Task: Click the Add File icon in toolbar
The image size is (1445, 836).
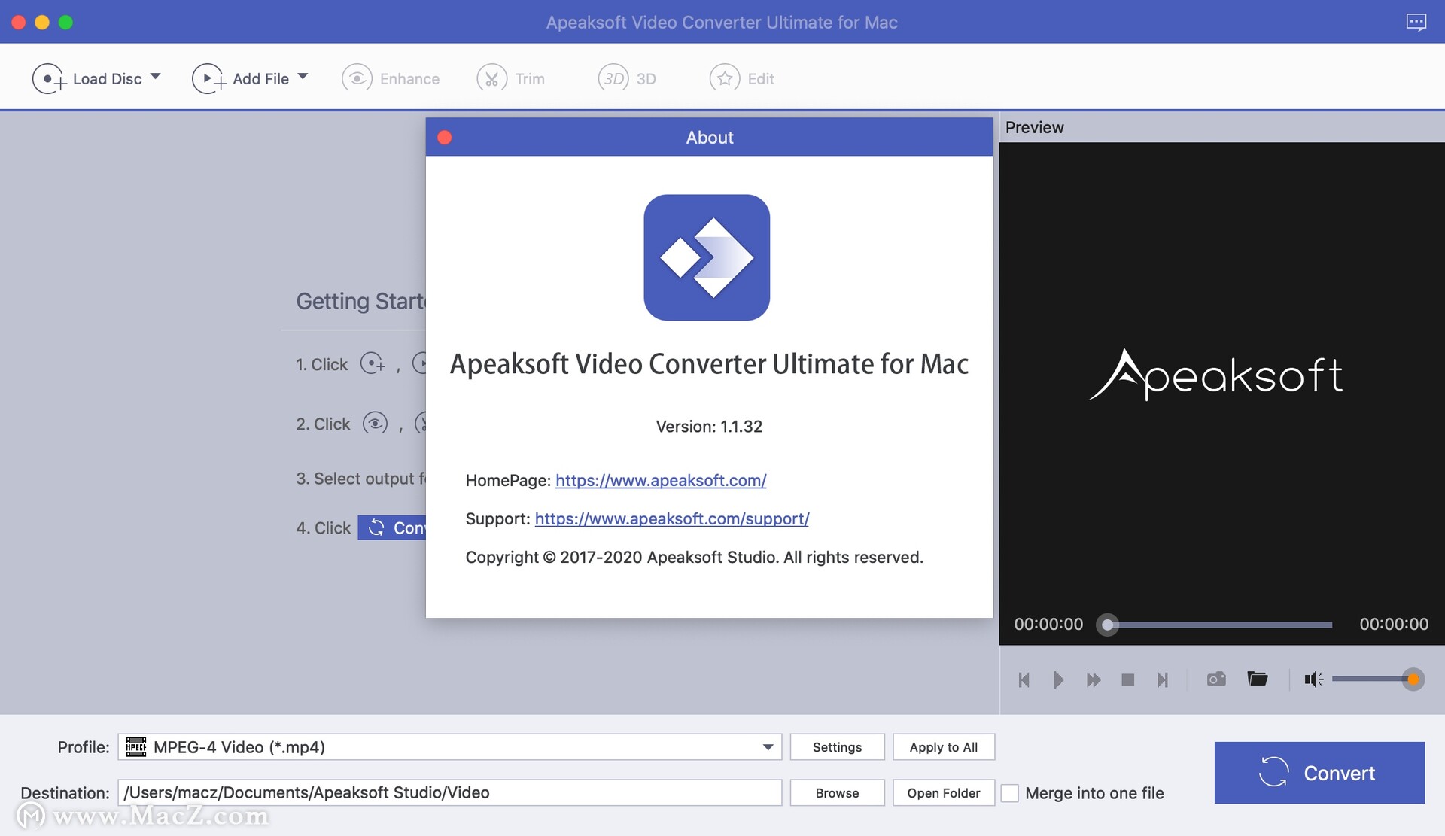Action: click(209, 78)
